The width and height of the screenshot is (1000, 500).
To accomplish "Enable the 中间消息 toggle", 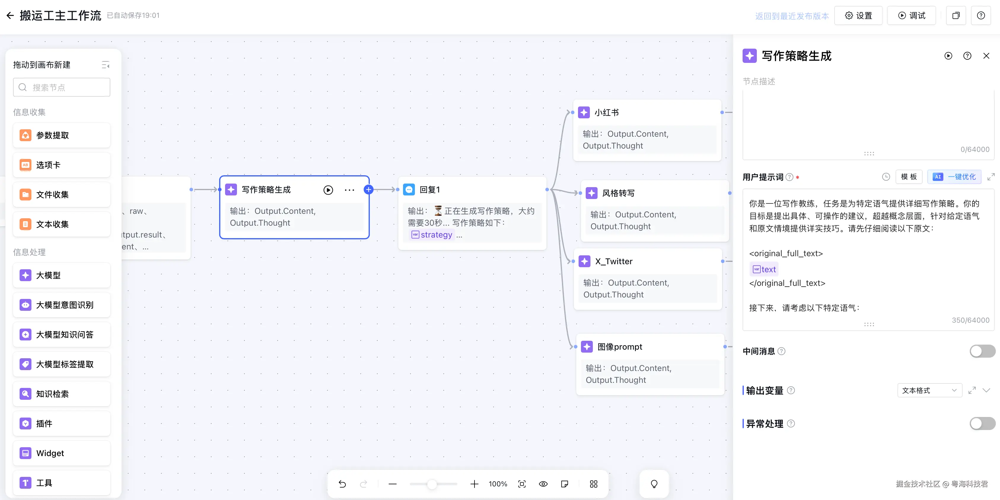I will (x=982, y=351).
